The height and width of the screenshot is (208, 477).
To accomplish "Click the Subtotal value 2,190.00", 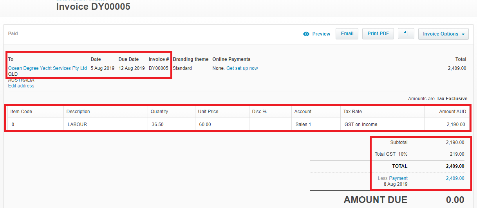I will (455, 142).
